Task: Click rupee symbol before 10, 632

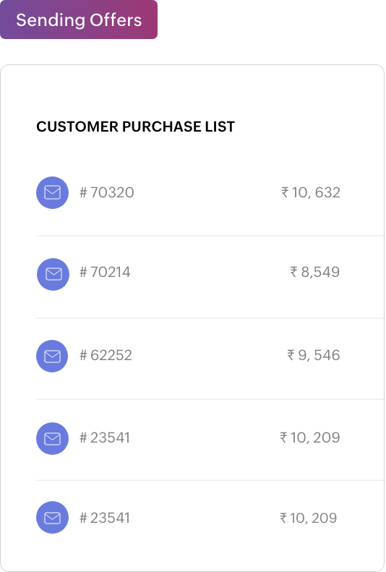Action: point(285,192)
